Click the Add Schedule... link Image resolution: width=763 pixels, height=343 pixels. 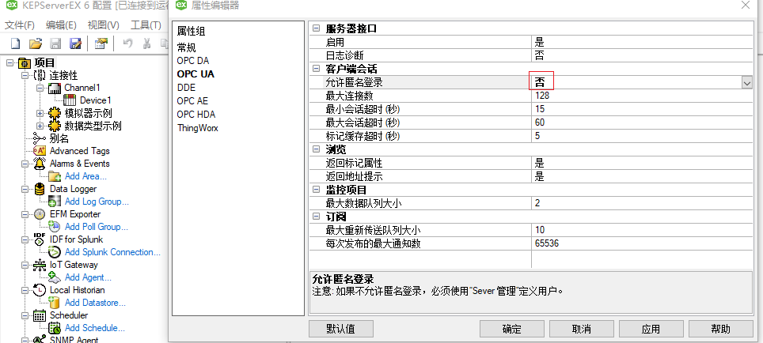(x=95, y=328)
